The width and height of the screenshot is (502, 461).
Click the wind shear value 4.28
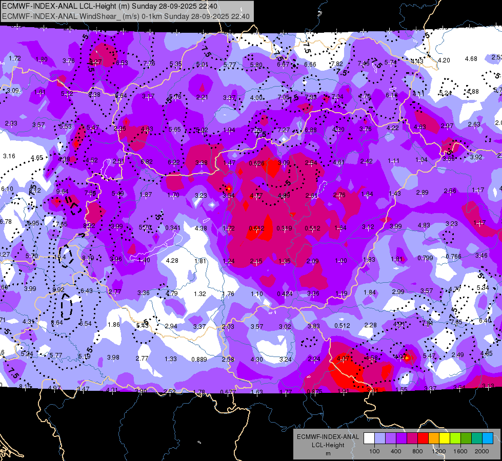pyautogui.click(x=172, y=261)
